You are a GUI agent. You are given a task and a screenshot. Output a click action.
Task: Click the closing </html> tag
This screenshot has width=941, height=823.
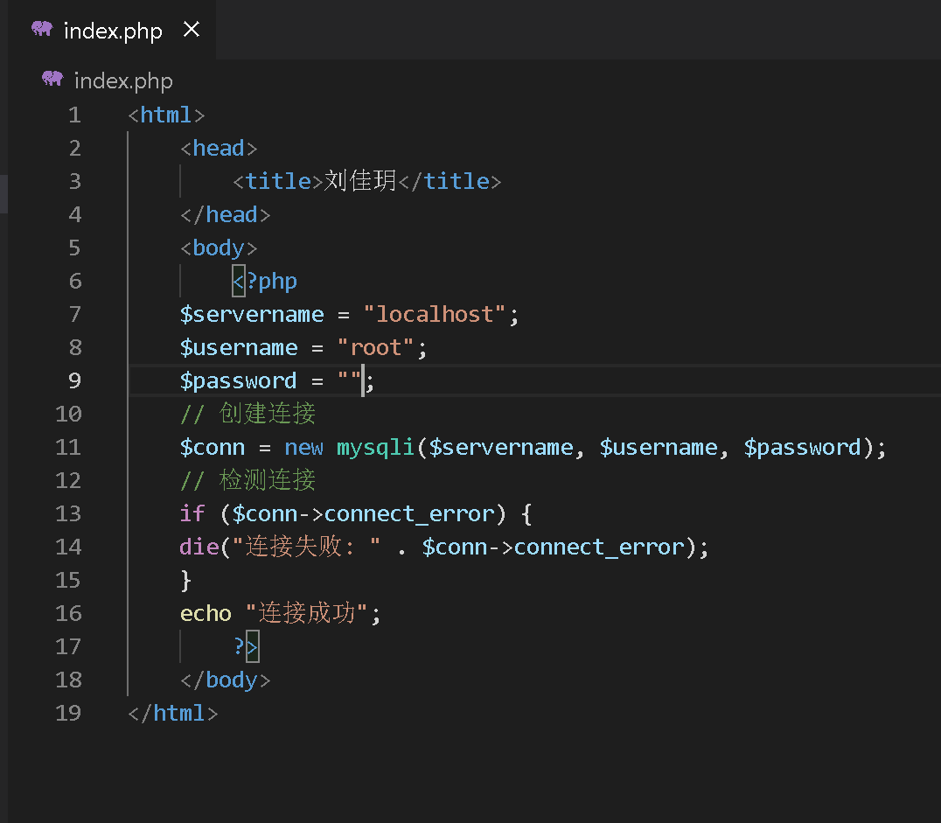[172, 713]
